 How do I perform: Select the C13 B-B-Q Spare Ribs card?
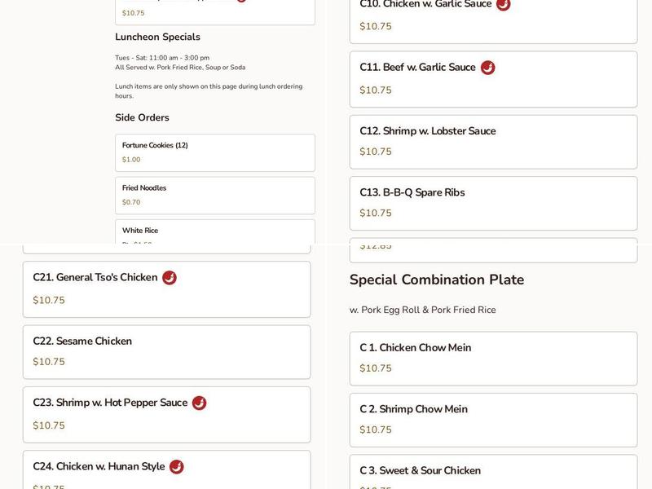pos(493,203)
